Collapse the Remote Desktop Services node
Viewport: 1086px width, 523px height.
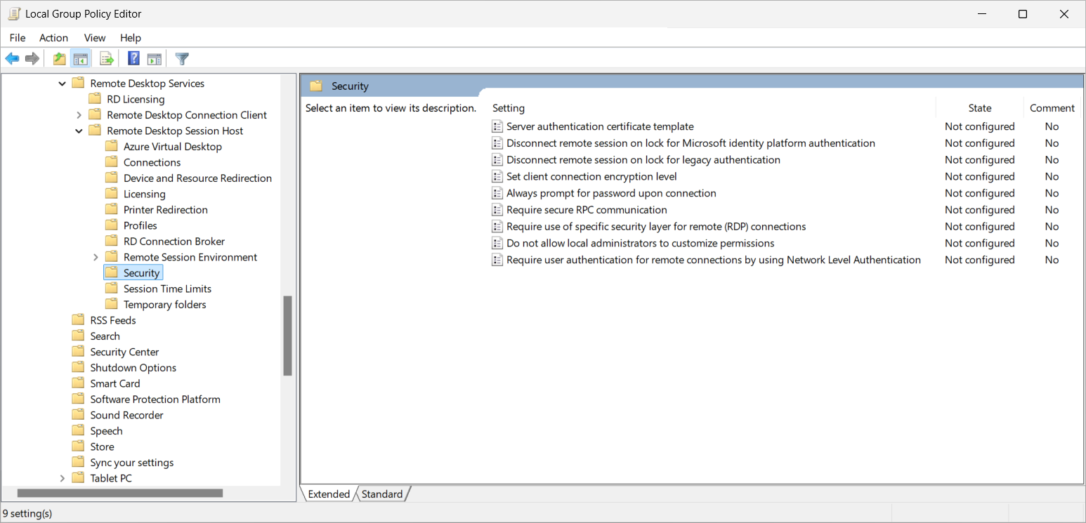(x=62, y=84)
